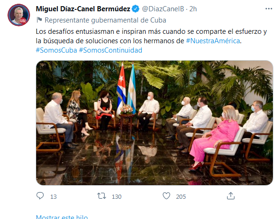Open Miguel Díaz-Canel's profile avatar

tap(19, 15)
